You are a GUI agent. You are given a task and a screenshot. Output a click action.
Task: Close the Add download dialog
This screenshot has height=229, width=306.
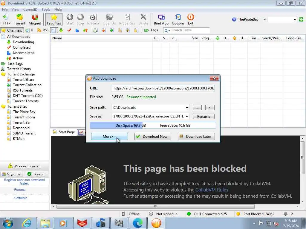tap(214, 78)
